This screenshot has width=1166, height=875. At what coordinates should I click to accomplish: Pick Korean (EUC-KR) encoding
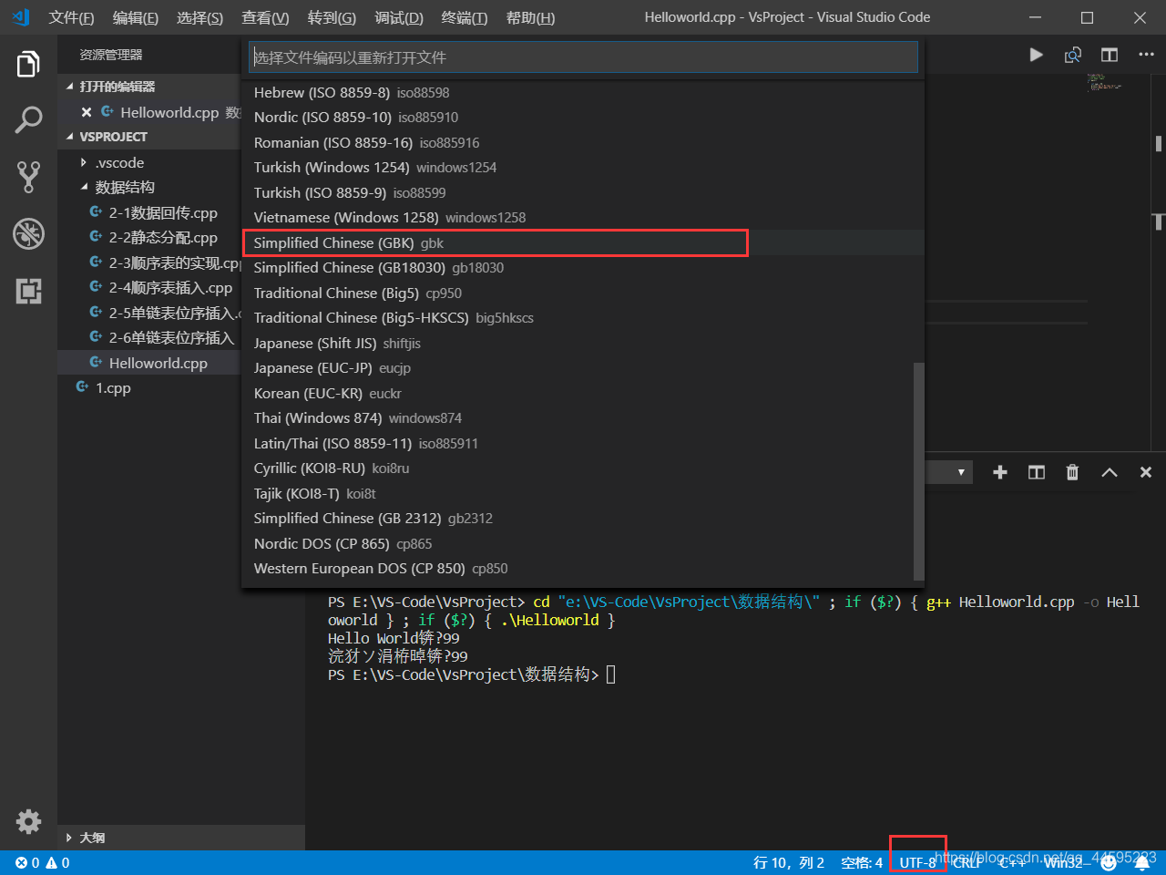[x=583, y=393]
